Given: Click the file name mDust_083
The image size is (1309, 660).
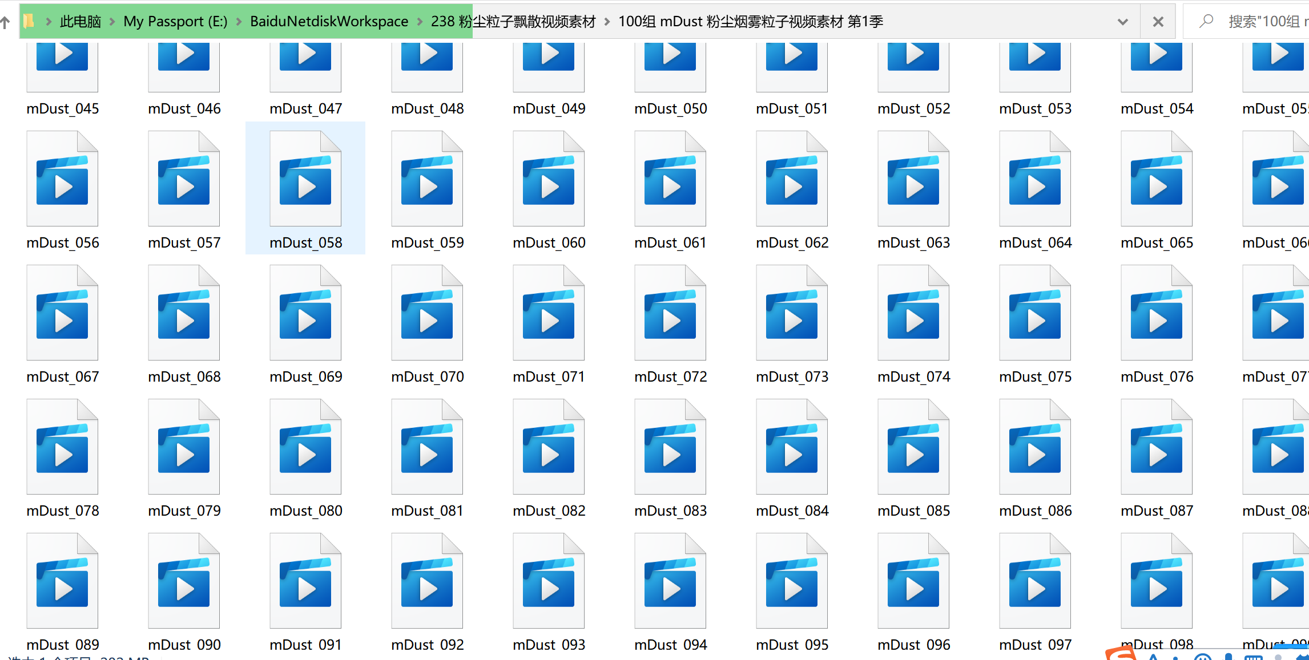Looking at the screenshot, I should pyautogui.click(x=671, y=511).
